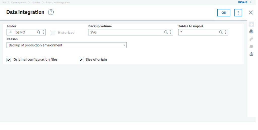Open the help question mark icon
This screenshot has width=258, height=130.
click(x=51, y=12)
